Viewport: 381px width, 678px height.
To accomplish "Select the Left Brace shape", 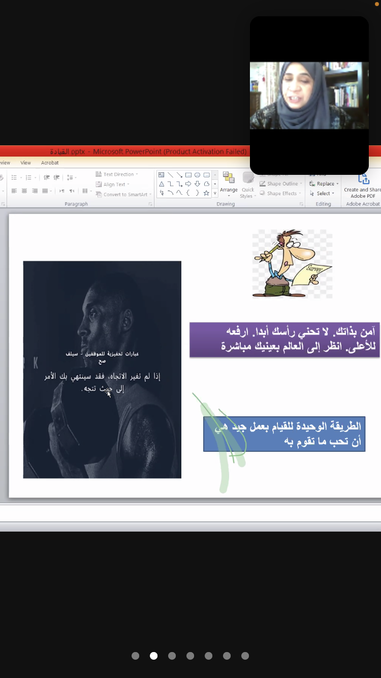I will pyautogui.click(x=188, y=193).
